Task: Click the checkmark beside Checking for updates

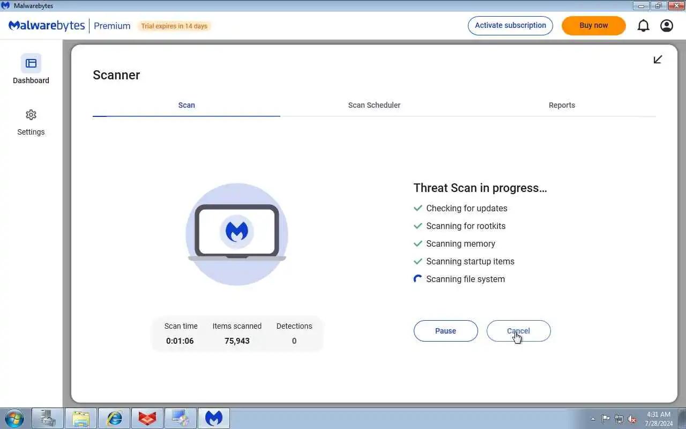Action: tap(418, 208)
